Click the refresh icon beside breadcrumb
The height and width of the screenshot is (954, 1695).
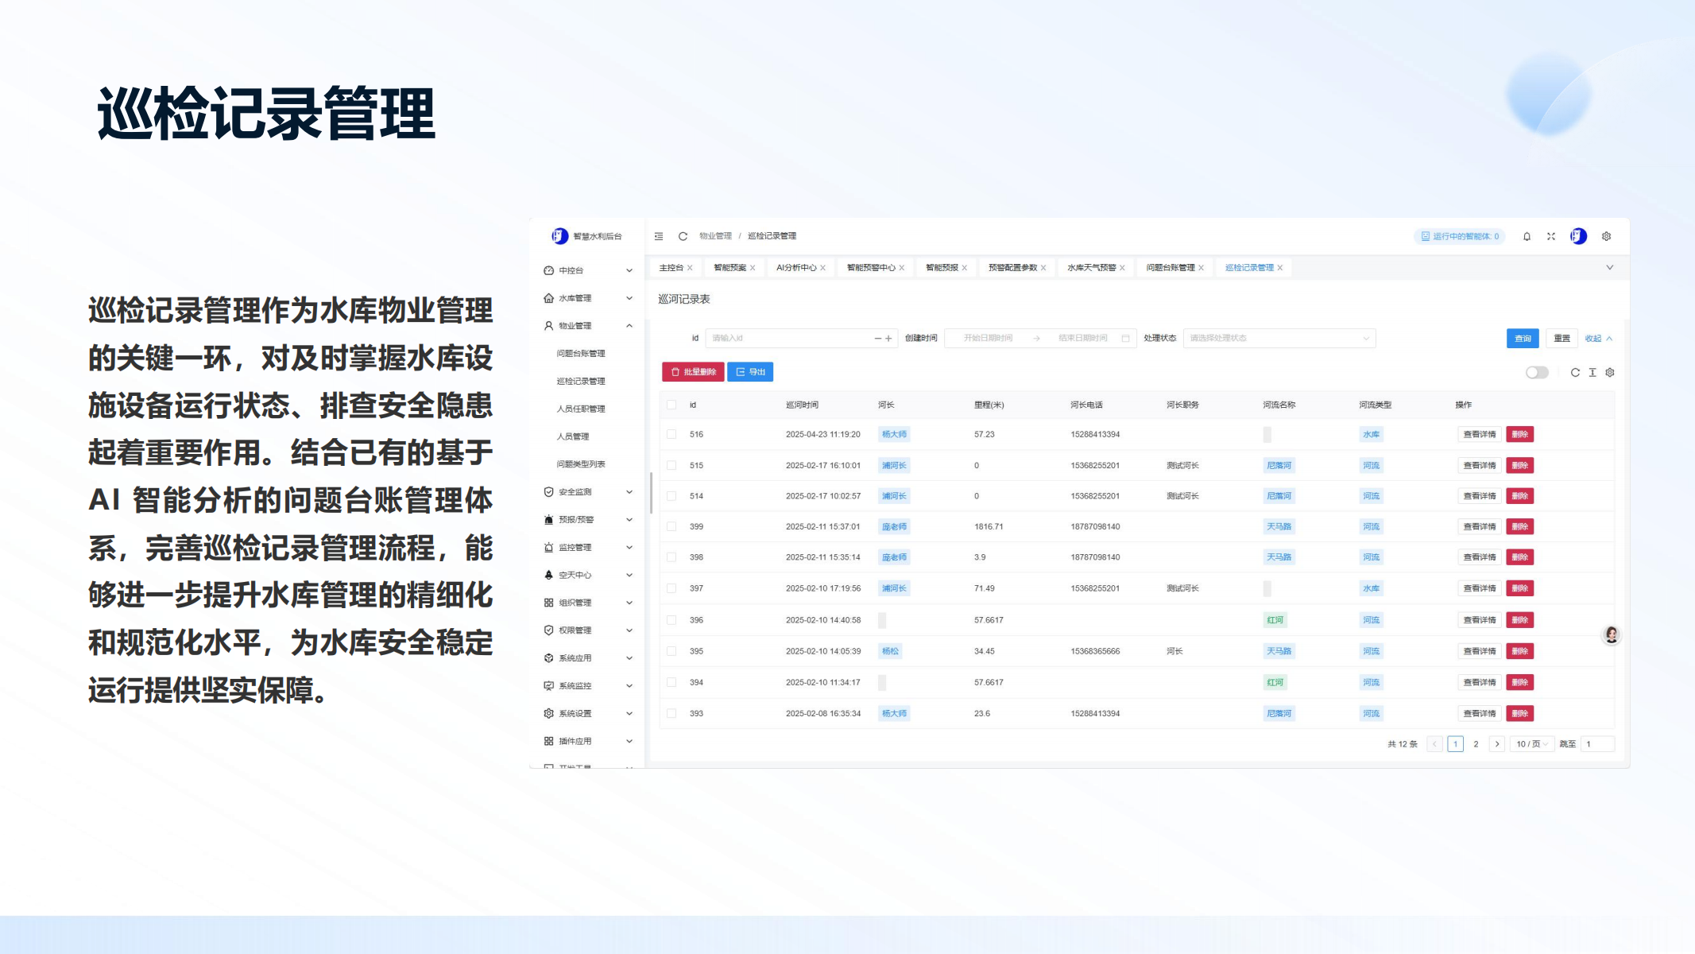[682, 236]
